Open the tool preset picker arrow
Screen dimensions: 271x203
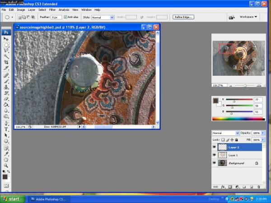(12, 17)
